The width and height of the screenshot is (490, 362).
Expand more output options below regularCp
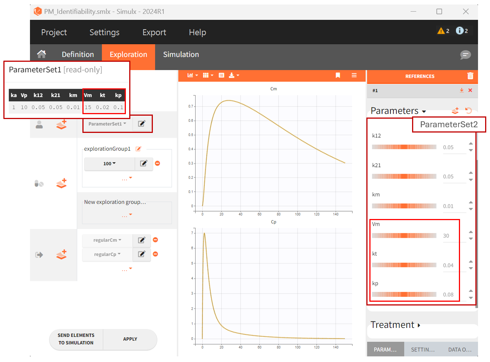(127, 270)
